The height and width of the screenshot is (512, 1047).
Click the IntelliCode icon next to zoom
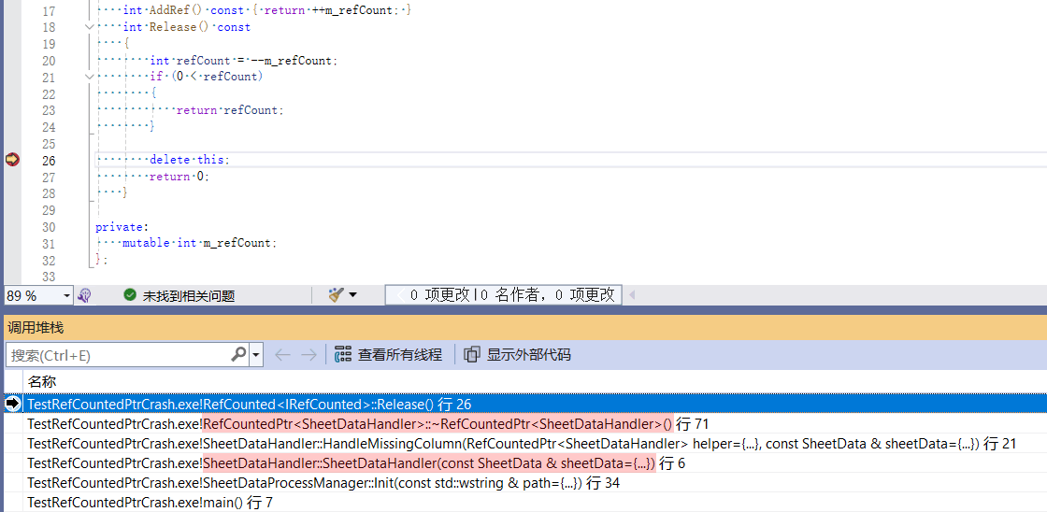(84, 296)
